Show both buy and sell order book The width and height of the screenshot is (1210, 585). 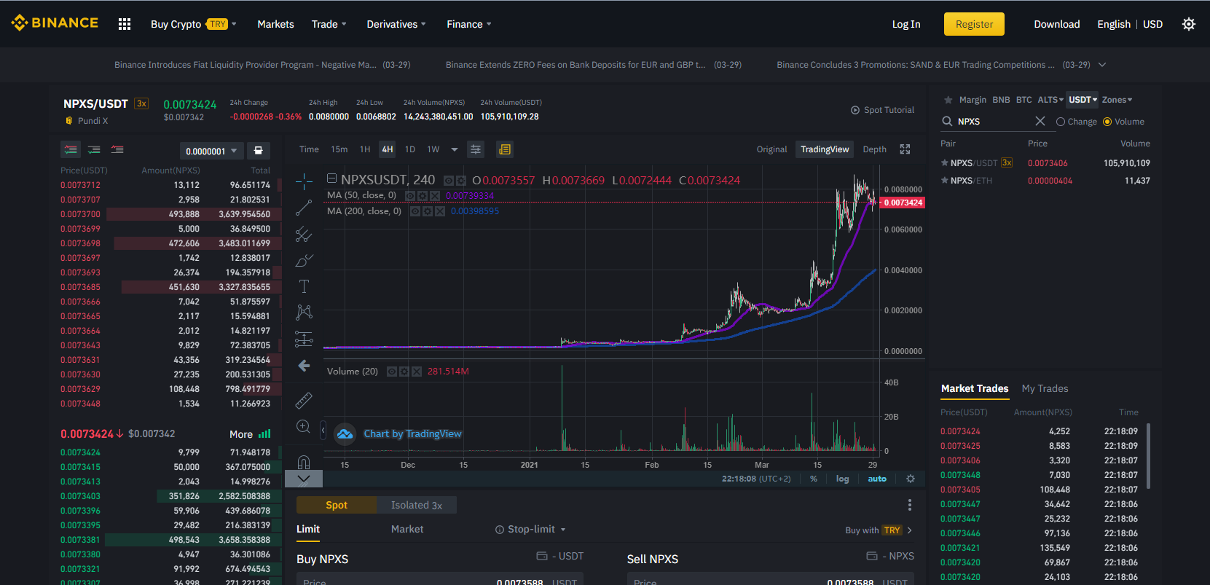point(71,149)
